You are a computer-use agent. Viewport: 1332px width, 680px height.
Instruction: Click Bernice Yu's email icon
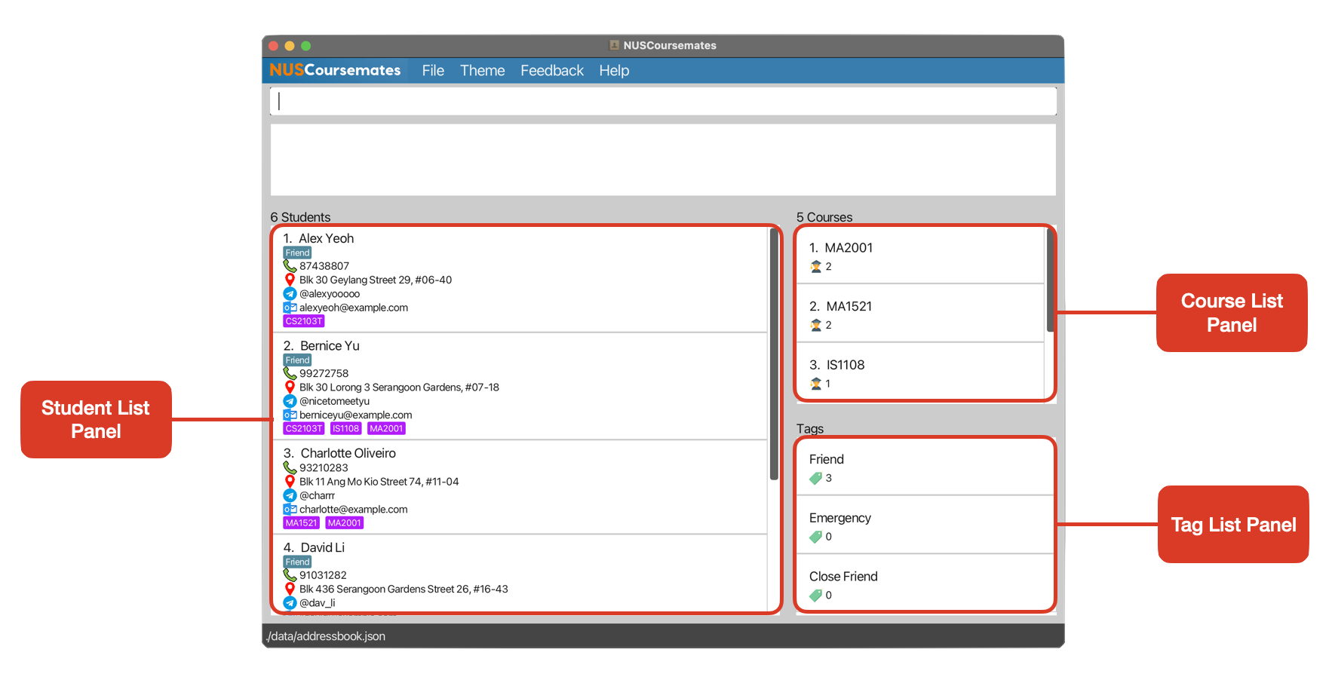point(290,415)
